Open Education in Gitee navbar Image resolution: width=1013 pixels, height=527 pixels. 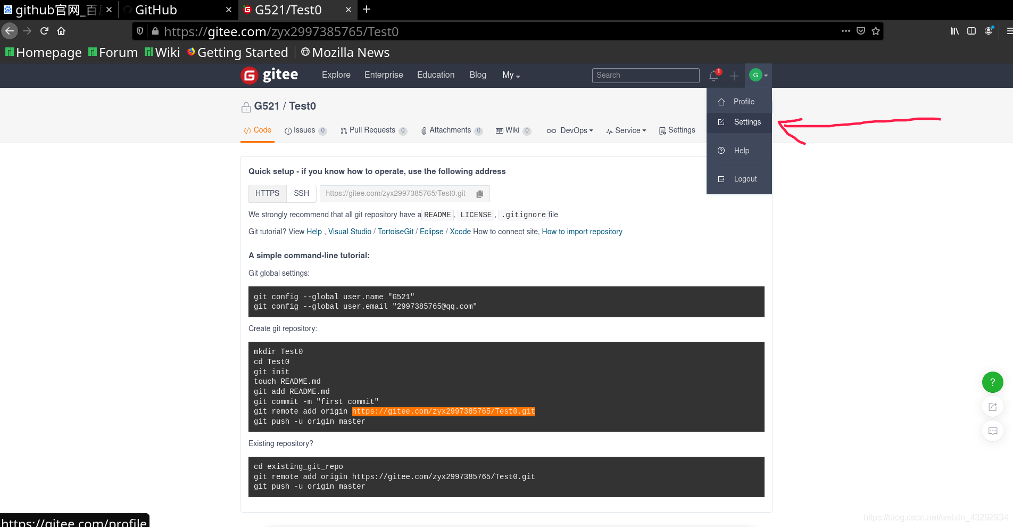(436, 75)
